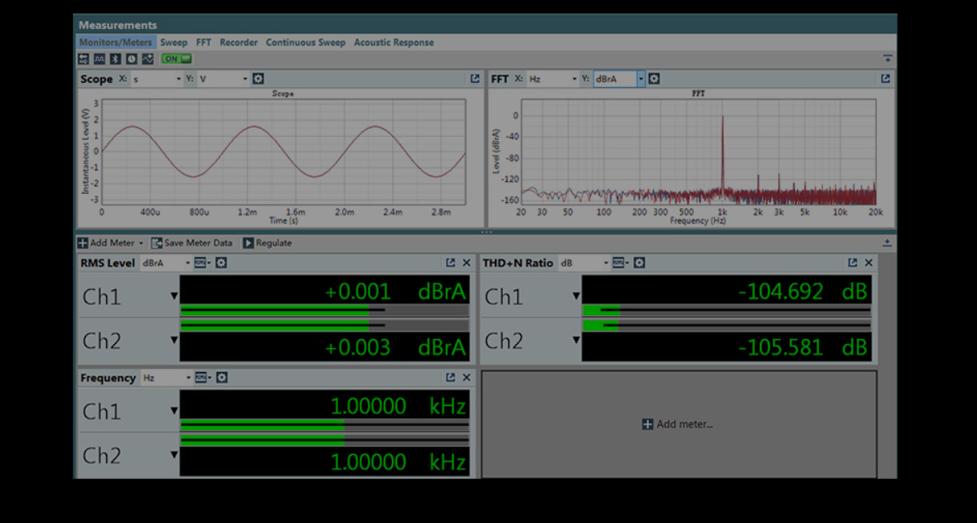
Task: Expand RMS Level unit dropdown
Action: pyautogui.click(x=188, y=263)
